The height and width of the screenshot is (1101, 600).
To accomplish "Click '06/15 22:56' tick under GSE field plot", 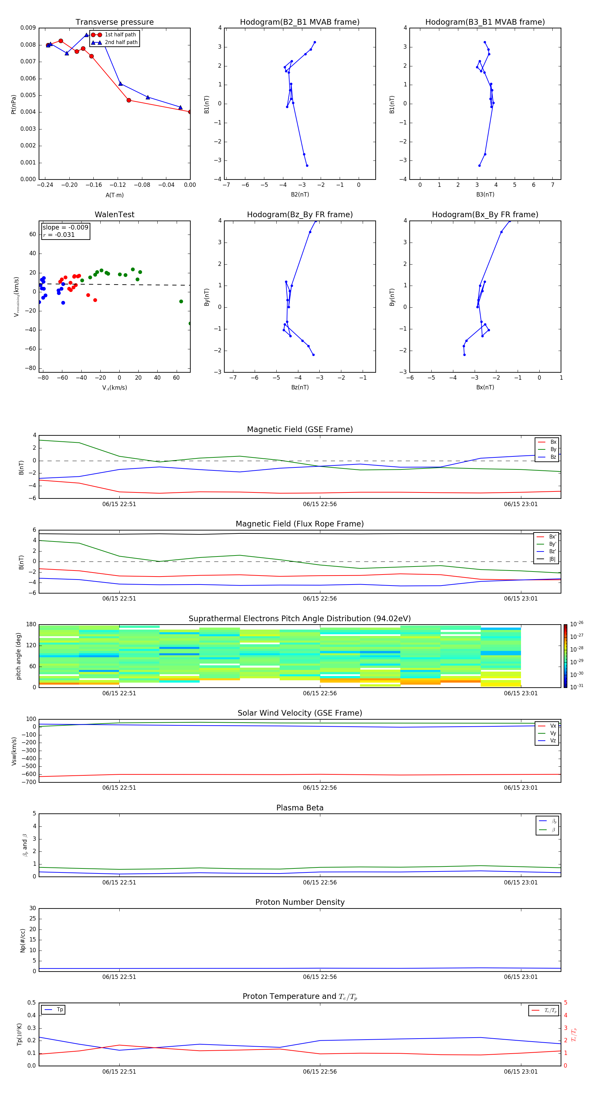I will 320,504.
